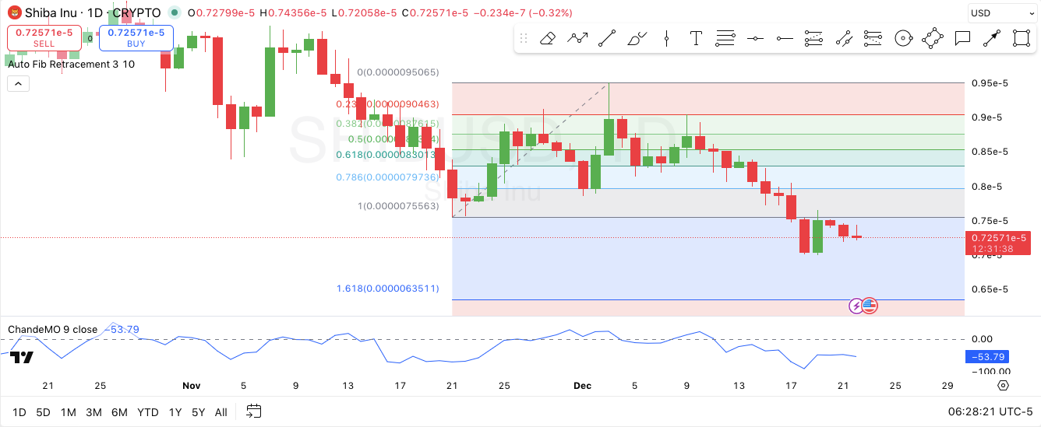Click the ChandeMO 9 close indicator legend
This screenshot has height=427, width=1041.
[53, 329]
